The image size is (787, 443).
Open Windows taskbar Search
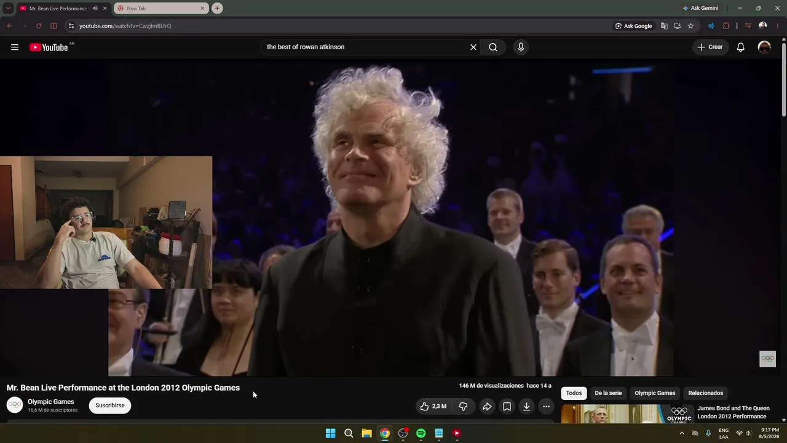[x=349, y=433]
